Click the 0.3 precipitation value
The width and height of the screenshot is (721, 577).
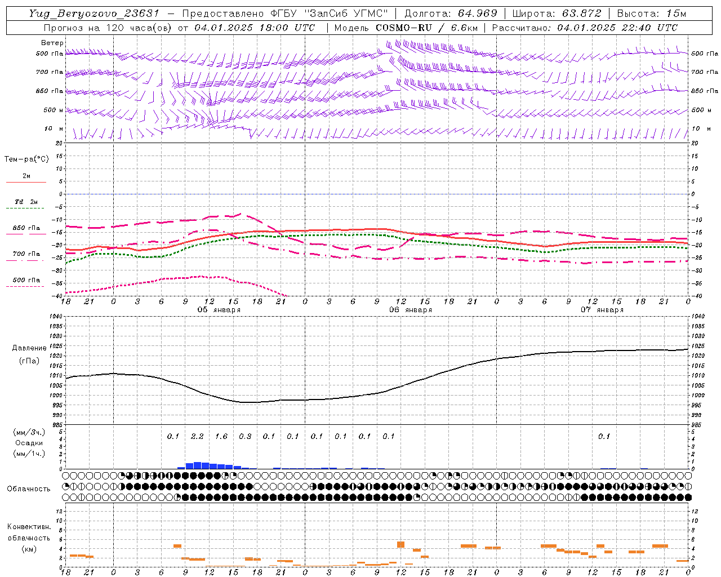[245, 437]
